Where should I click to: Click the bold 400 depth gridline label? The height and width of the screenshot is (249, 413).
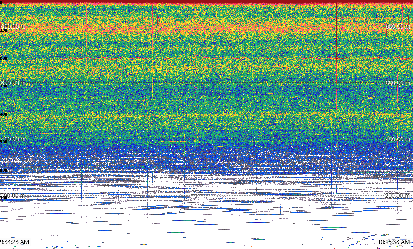pyautogui.click(x=4, y=114)
